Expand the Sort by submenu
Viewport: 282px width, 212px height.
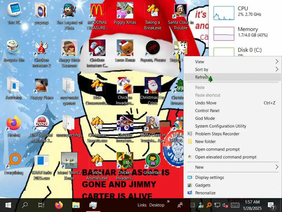[x=232, y=69]
